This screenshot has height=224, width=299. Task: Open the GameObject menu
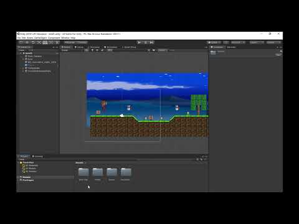40,38
